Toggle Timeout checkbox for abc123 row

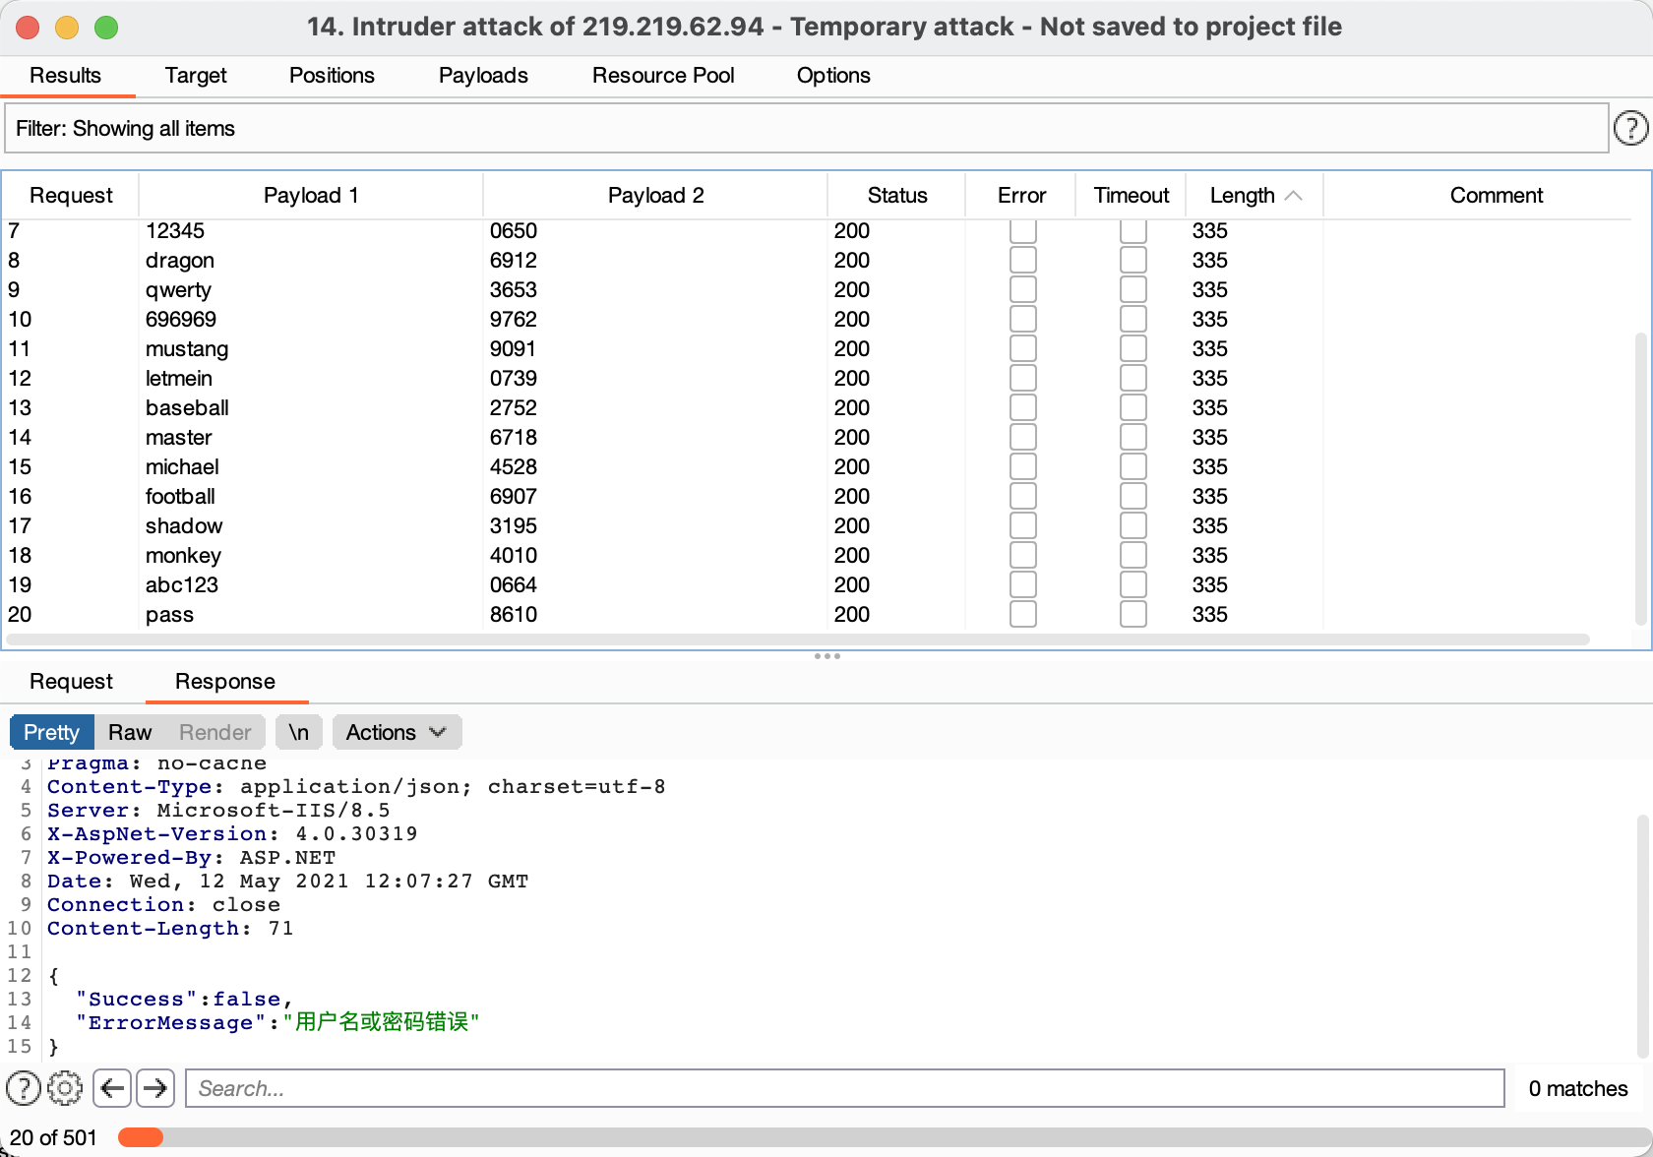1133,584
